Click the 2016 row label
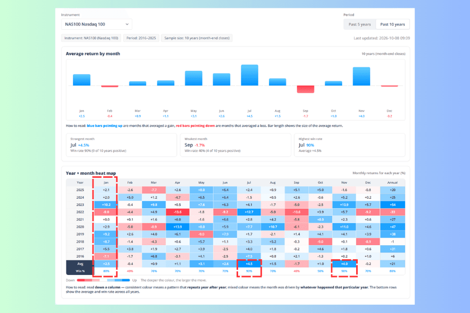Image resolution: width=470 pixels, height=313 pixels. (x=80, y=256)
